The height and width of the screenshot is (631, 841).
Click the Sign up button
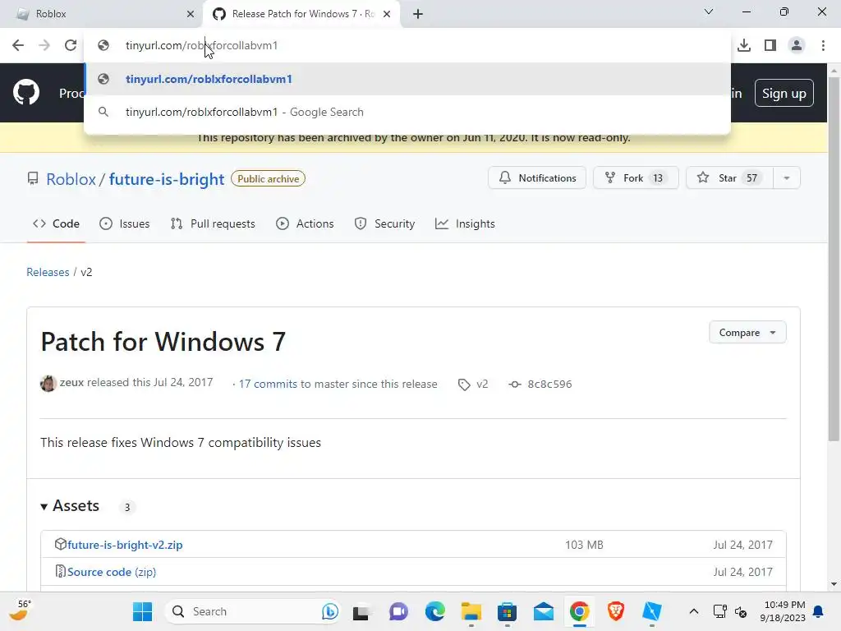click(784, 93)
